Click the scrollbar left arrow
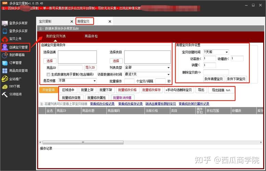Viewport: 266px width, 171px height. [x=40, y=142]
